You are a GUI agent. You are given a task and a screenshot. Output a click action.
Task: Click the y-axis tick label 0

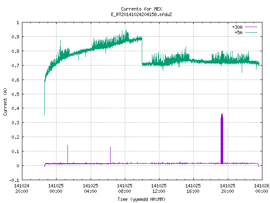18,166
